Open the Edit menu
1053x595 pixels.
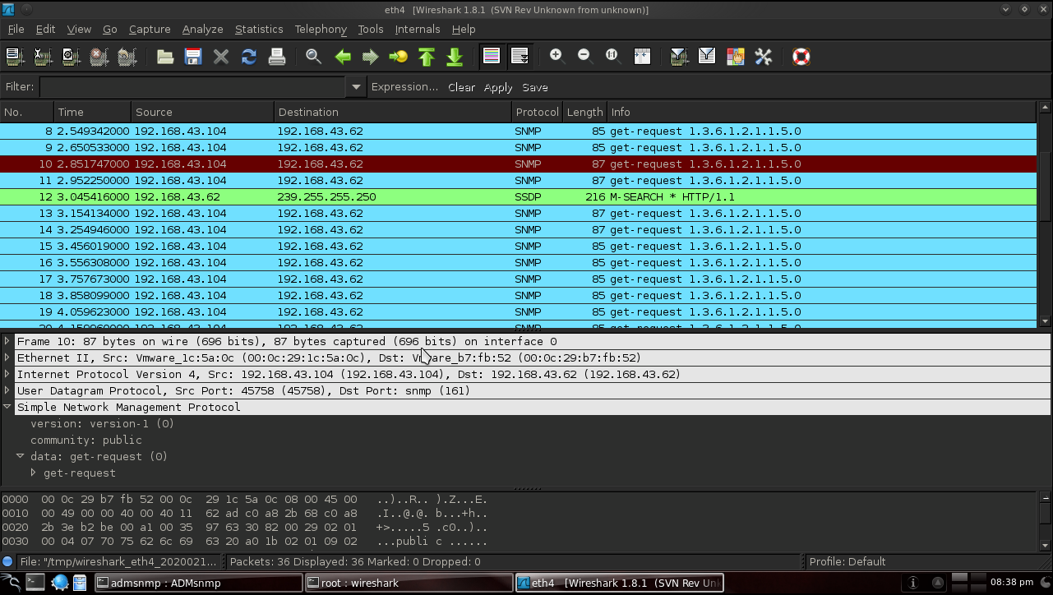click(46, 29)
